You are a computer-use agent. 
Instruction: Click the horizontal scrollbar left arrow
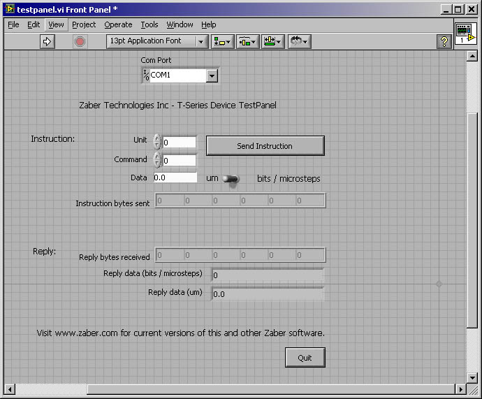pos(10,389)
